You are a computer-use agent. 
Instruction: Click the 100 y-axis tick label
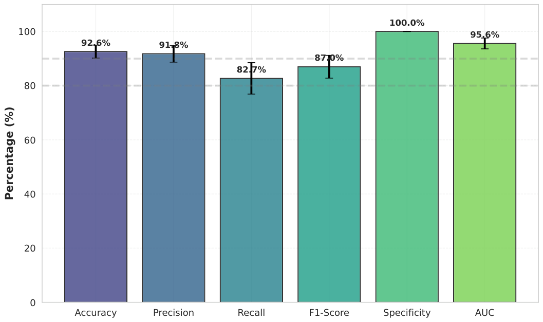(27, 31)
